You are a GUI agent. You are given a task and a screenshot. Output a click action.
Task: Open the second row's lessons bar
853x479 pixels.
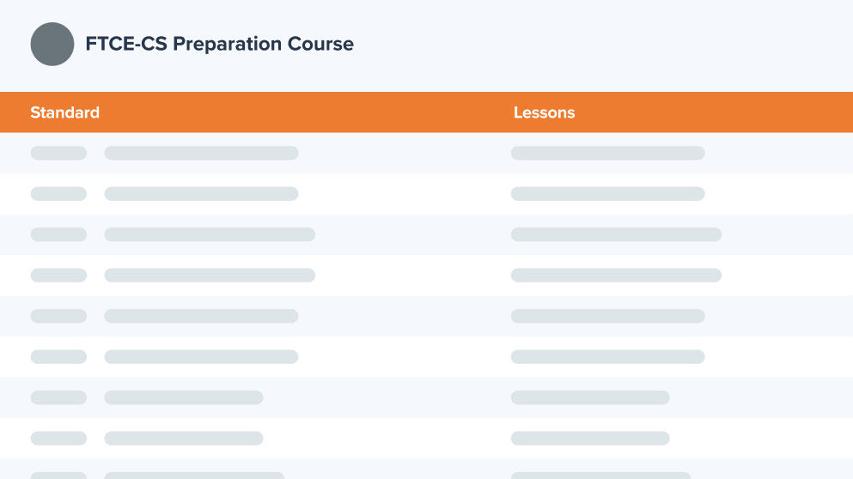(607, 194)
